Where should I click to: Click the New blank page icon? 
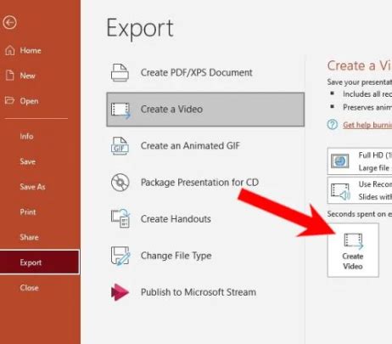(x=10, y=76)
